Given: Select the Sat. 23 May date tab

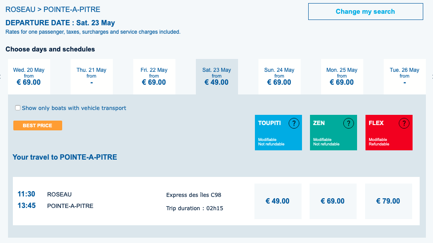Looking at the screenshot, I should [x=217, y=77].
